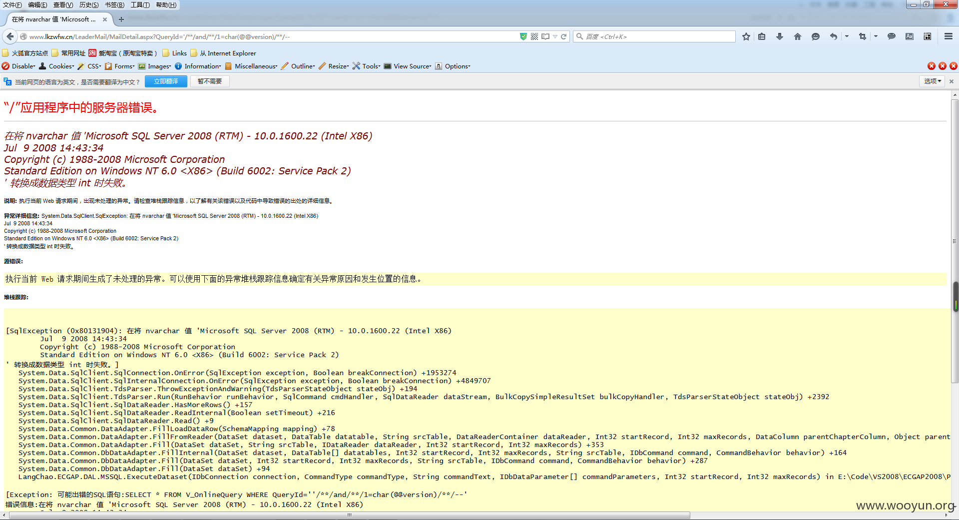This screenshot has height=520, width=959.
Task: Click the horizontal page scrollbar thumb
Action: 350,516
